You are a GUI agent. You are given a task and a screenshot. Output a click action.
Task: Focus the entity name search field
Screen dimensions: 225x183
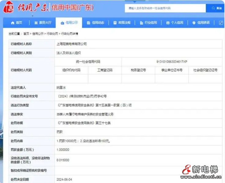coord(165,8)
